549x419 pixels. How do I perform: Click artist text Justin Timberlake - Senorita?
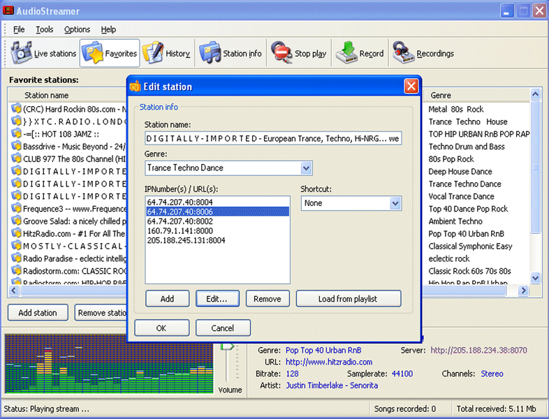332,385
